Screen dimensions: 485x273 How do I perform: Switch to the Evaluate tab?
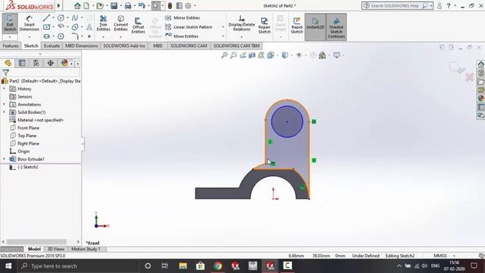(x=52, y=45)
